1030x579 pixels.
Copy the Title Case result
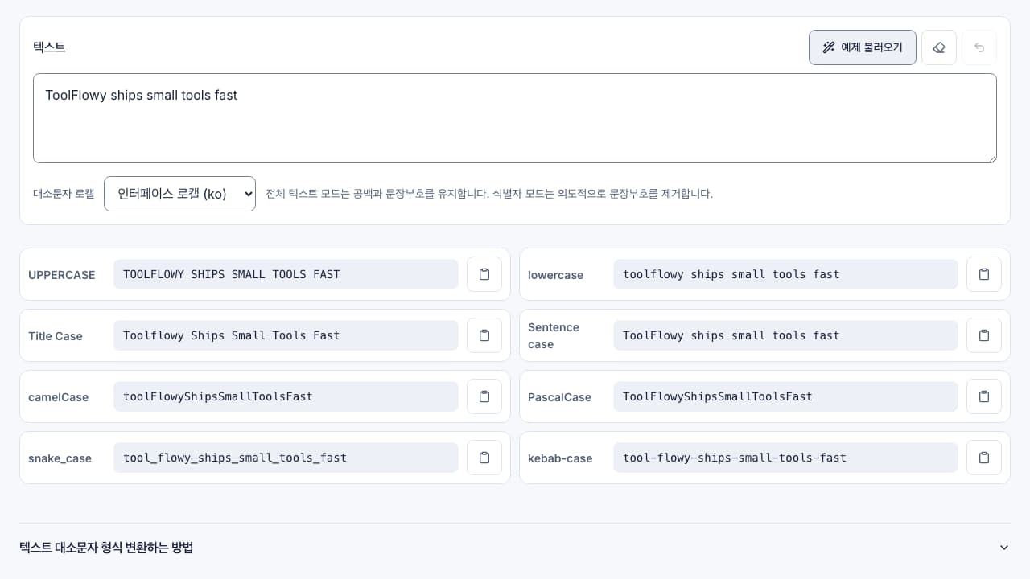[484, 335]
